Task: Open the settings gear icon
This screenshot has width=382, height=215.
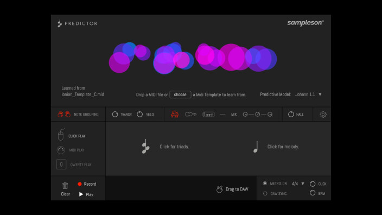Action: tap(323, 115)
